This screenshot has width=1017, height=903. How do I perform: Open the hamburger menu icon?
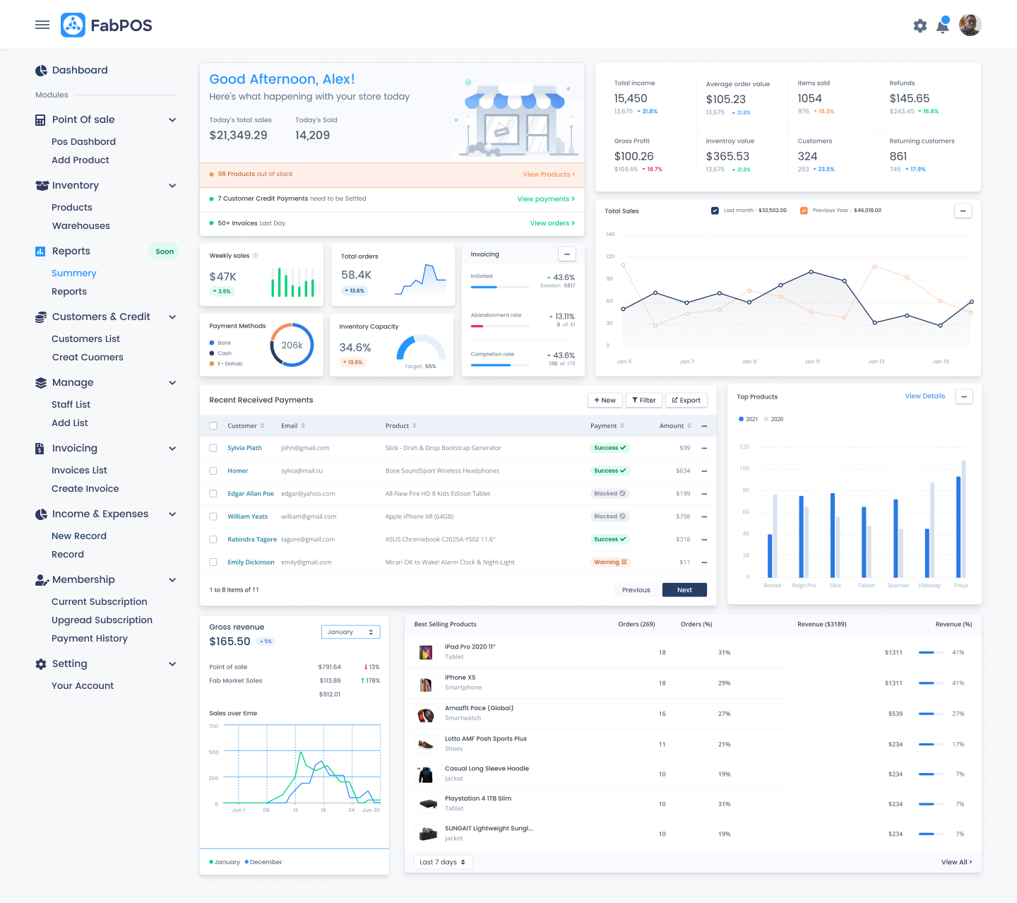[42, 25]
